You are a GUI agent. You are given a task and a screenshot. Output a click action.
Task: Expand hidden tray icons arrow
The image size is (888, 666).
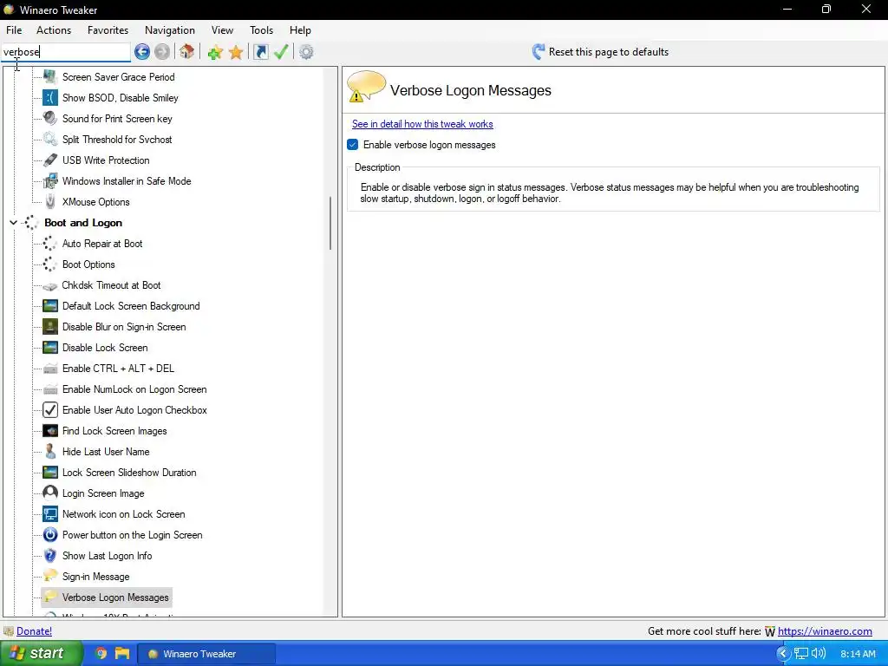click(x=783, y=654)
